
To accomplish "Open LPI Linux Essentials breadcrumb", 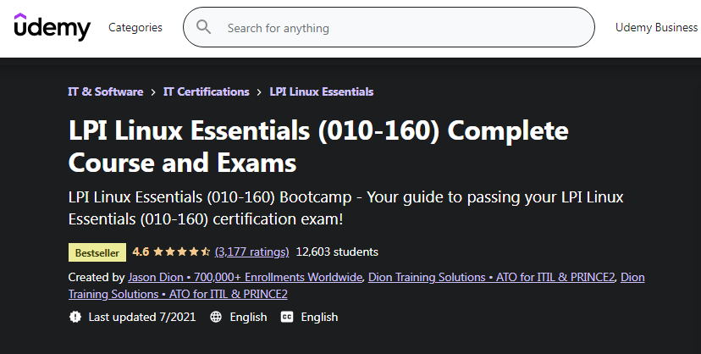I will [322, 91].
